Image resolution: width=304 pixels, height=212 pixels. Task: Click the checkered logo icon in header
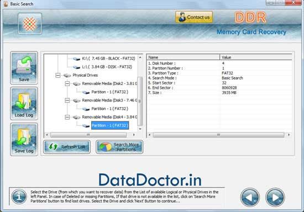[30, 24]
